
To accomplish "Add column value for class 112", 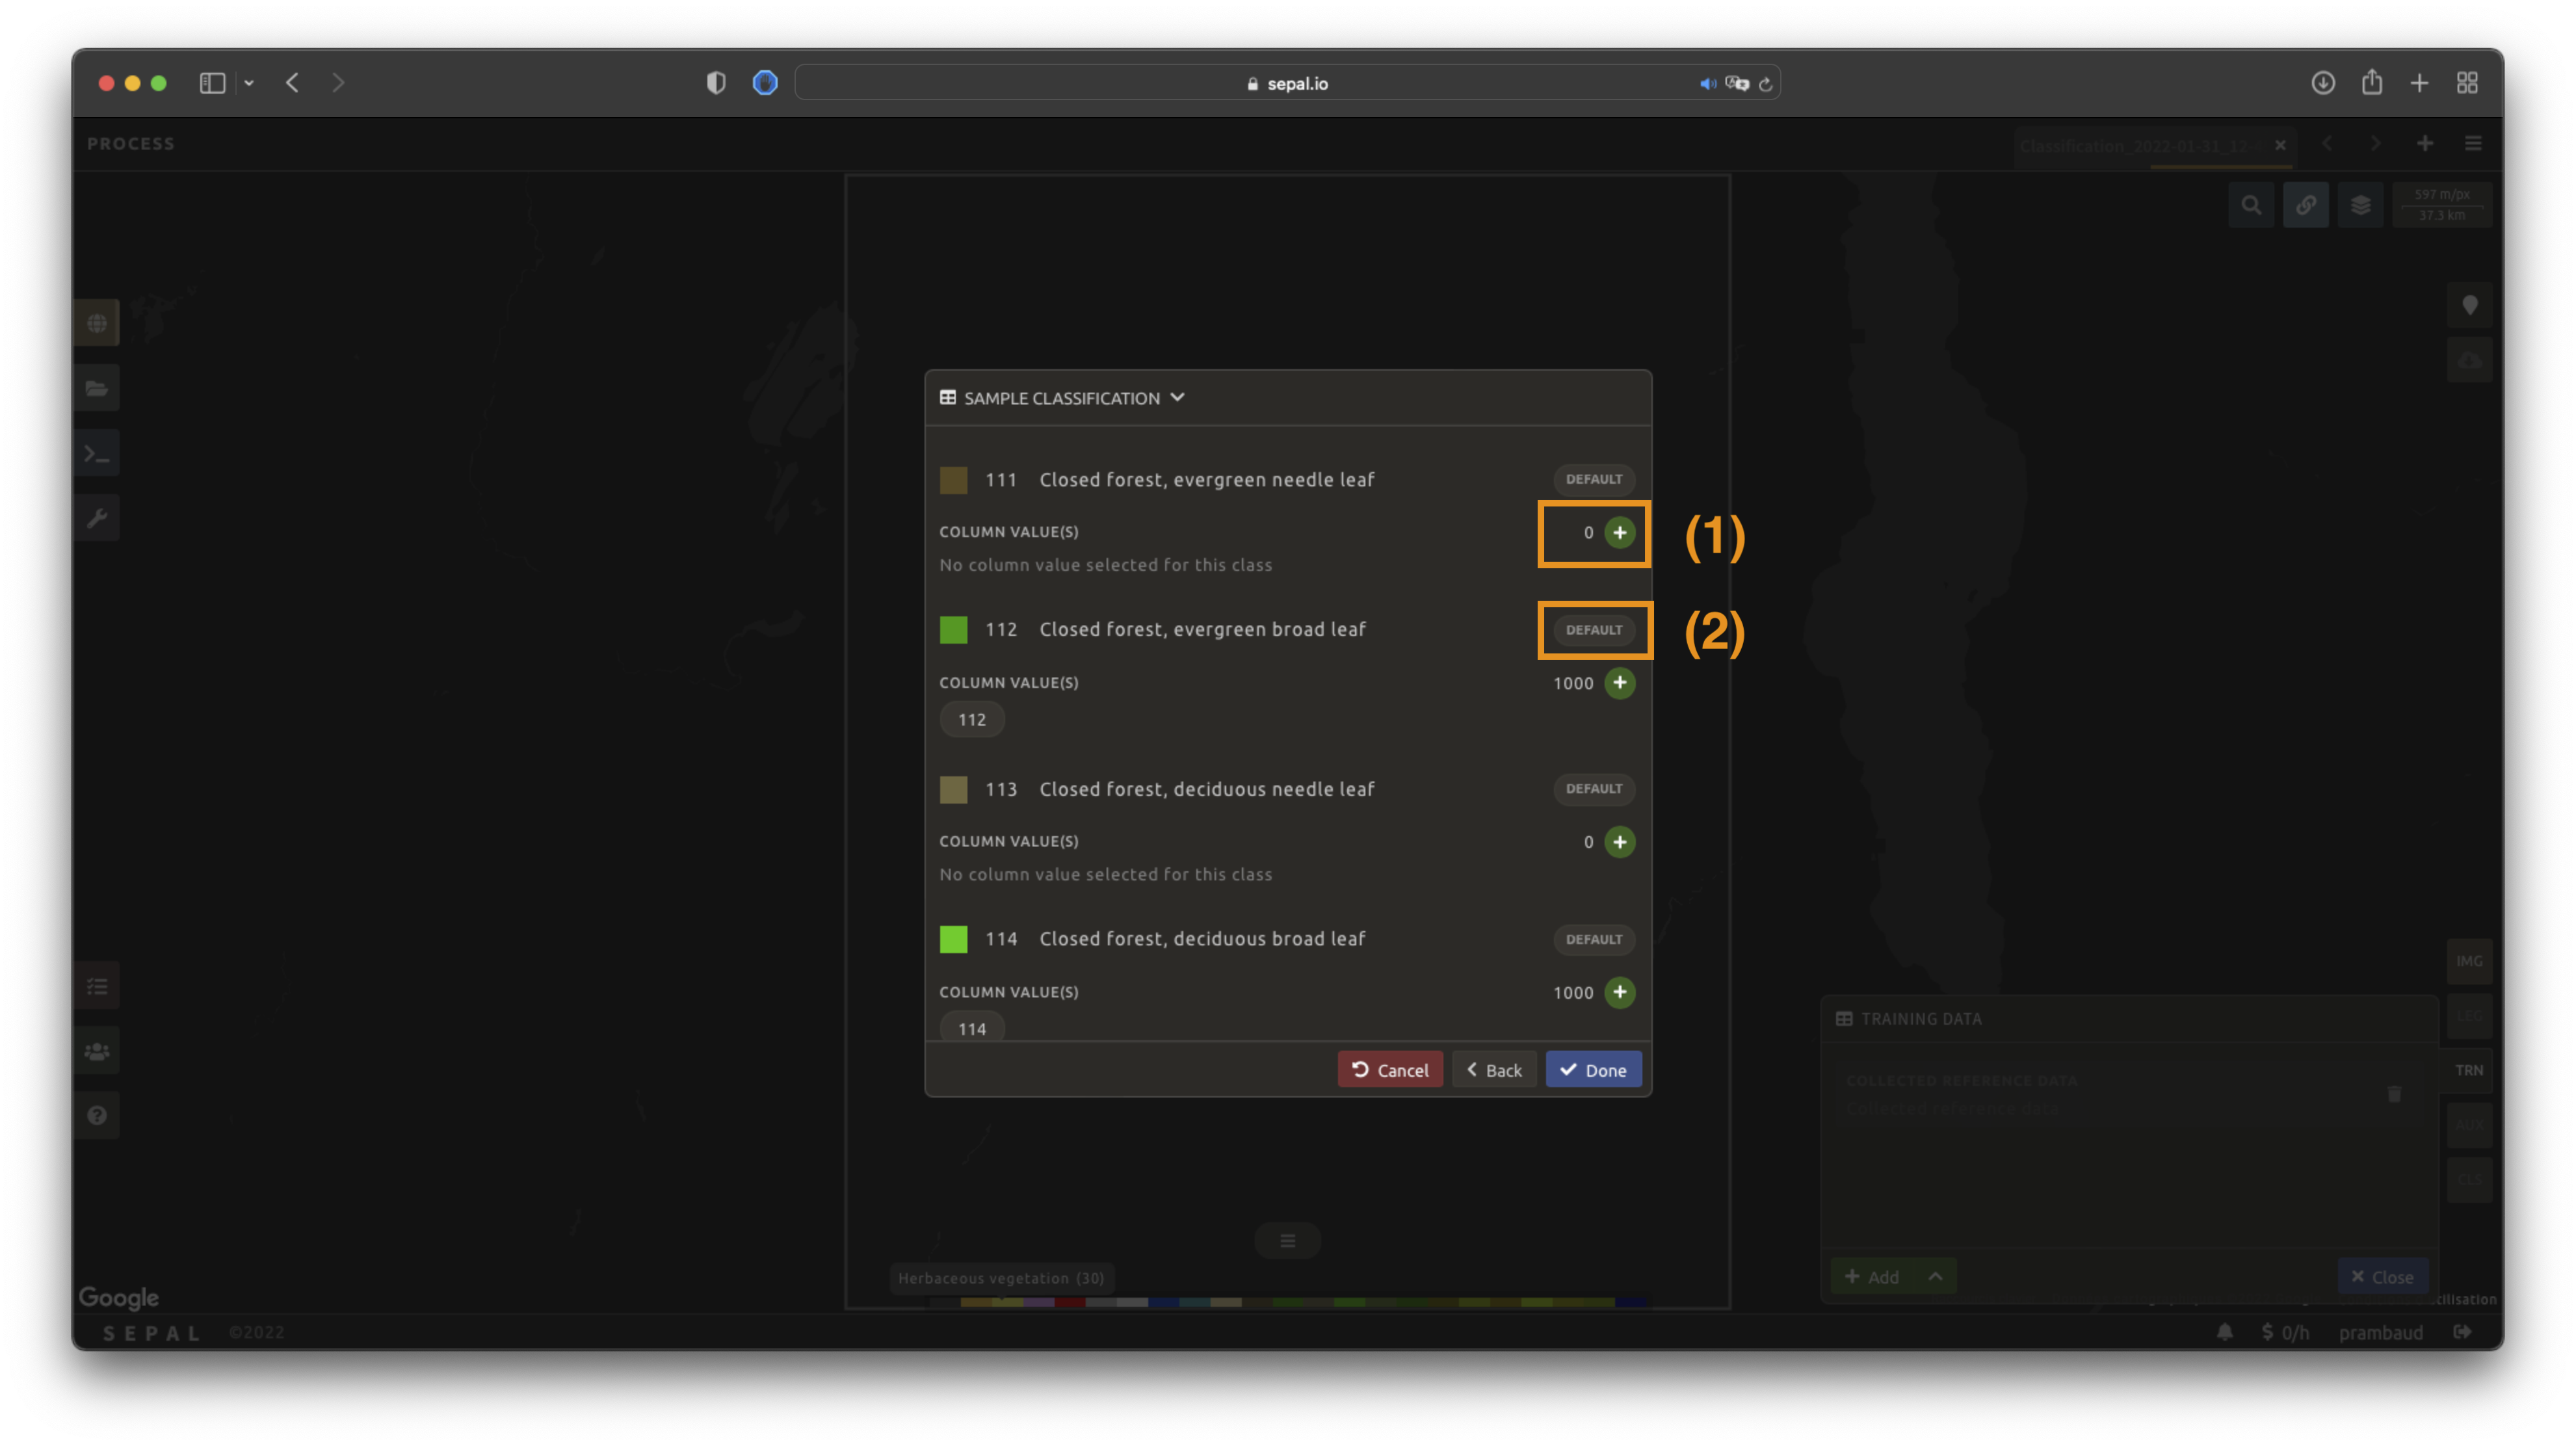I will coord(1619,683).
